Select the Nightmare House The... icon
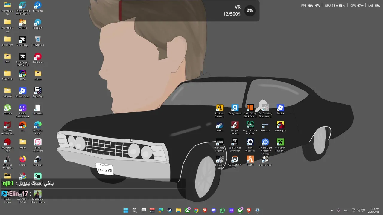Image resolution: width=383 pixels, height=215 pixels. [x=38, y=197]
